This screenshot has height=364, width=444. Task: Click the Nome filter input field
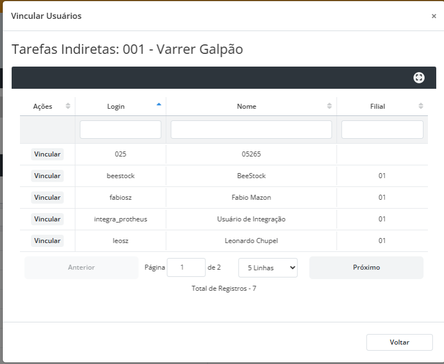[x=251, y=130]
